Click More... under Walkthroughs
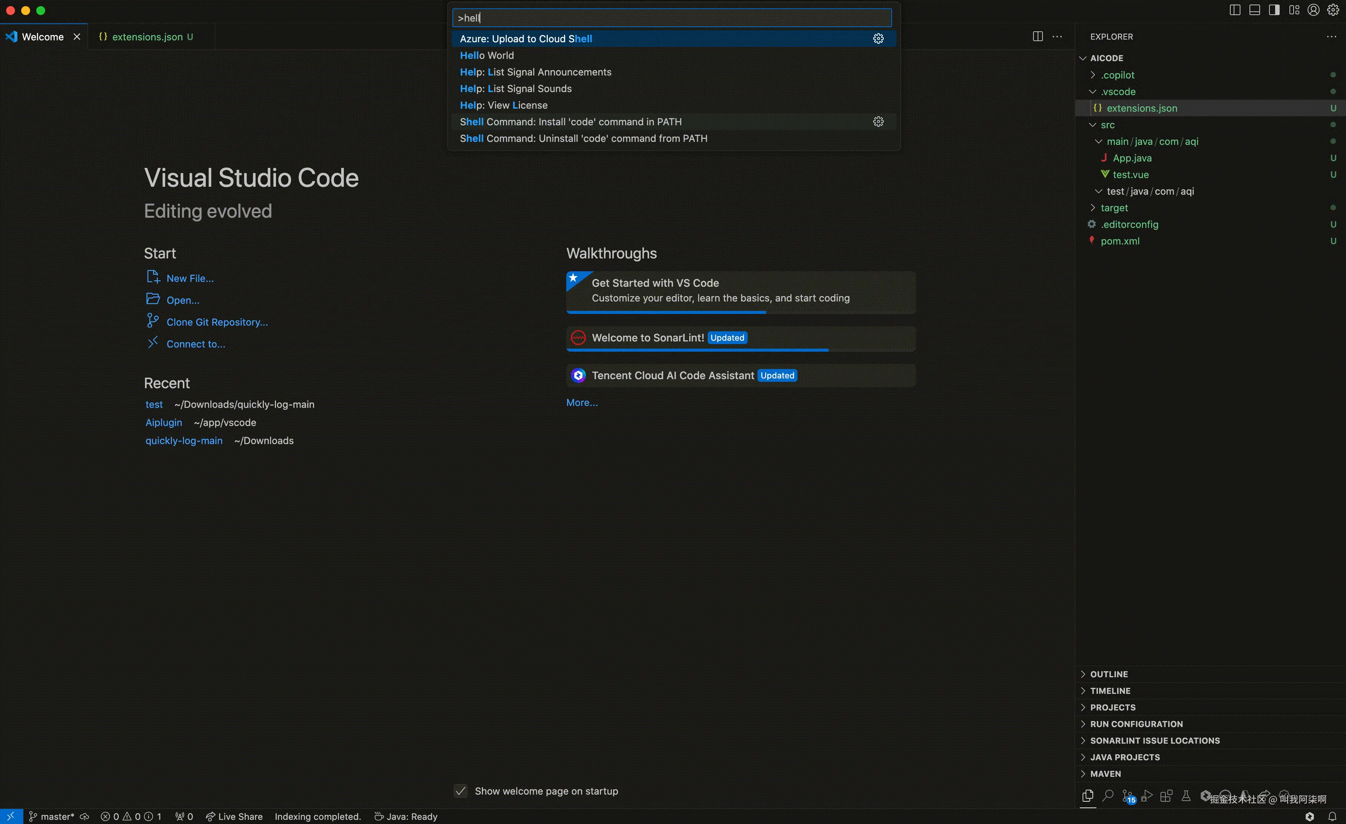Image resolution: width=1346 pixels, height=824 pixels. tap(582, 403)
